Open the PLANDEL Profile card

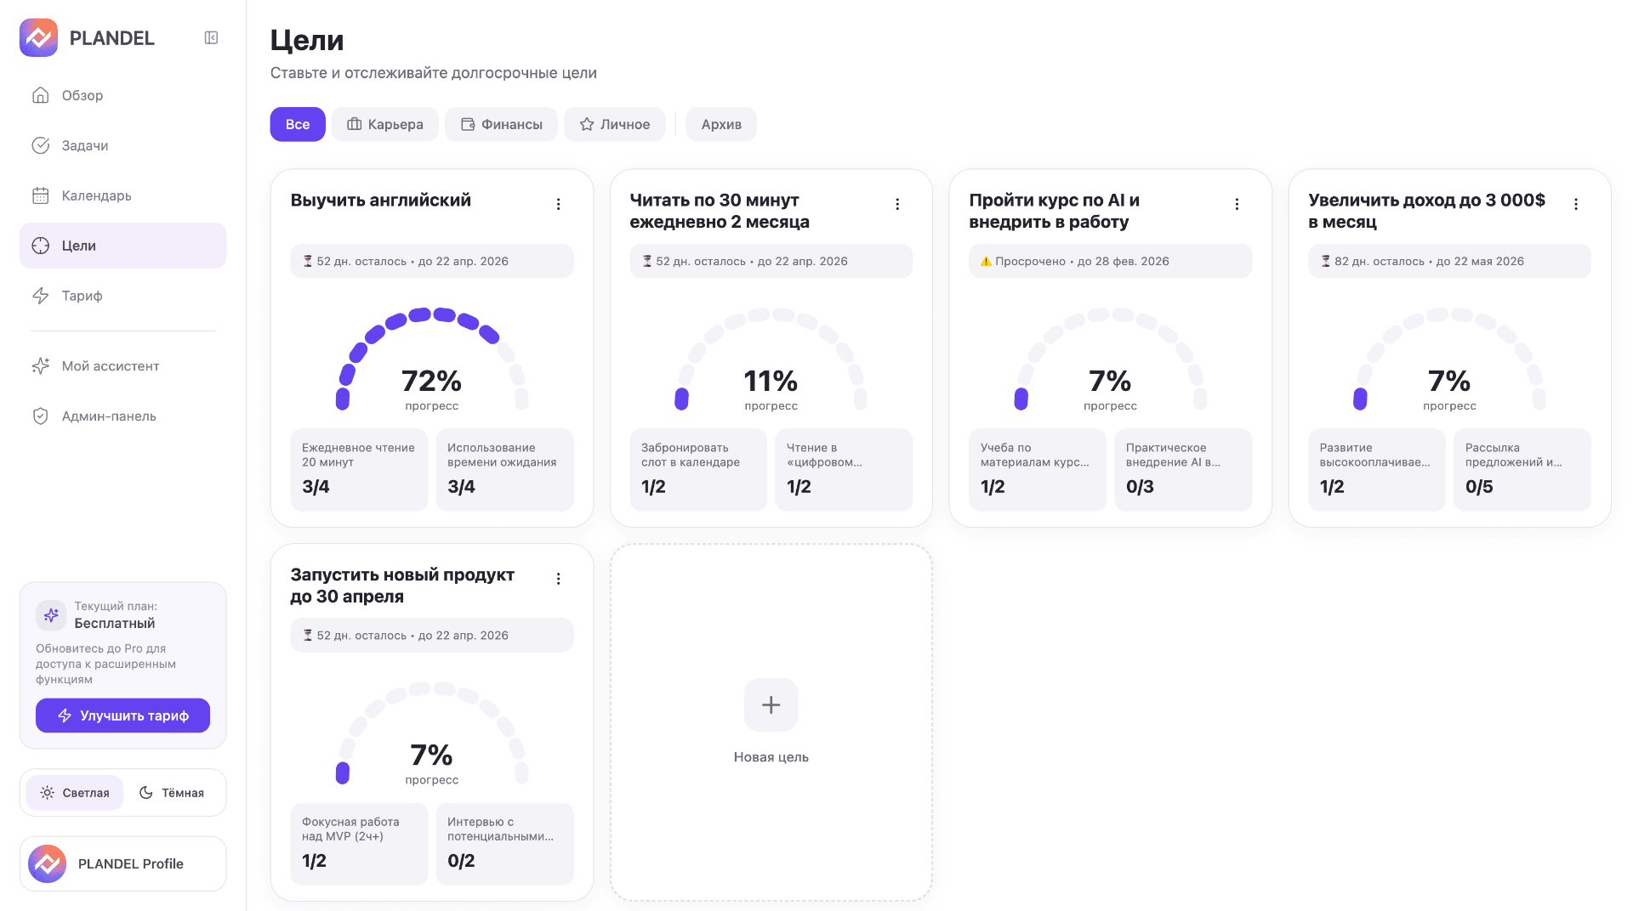tap(123, 863)
